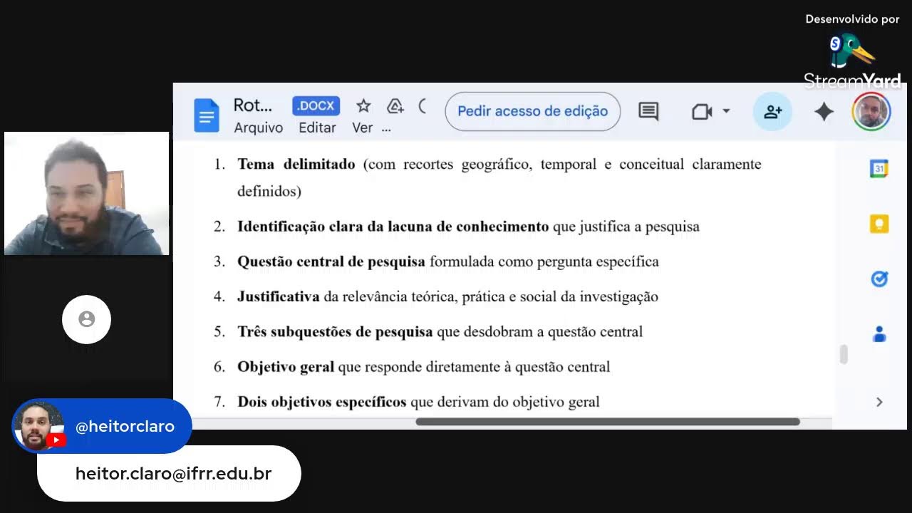Open the Ver menu
This screenshot has height=513, width=912.
click(x=362, y=128)
